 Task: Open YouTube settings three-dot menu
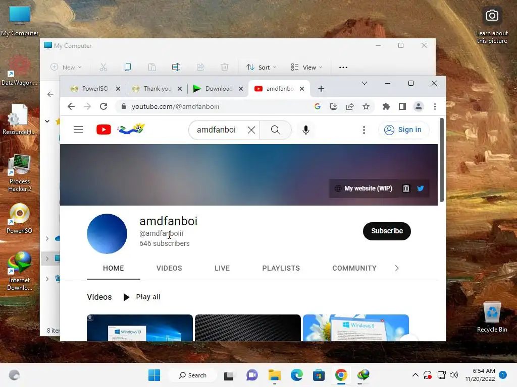(x=364, y=130)
